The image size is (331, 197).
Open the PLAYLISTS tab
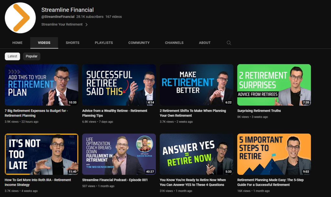pyautogui.click(x=104, y=43)
